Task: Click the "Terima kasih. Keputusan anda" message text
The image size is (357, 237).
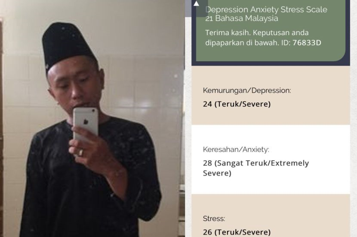Action: click(x=257, y=33)
